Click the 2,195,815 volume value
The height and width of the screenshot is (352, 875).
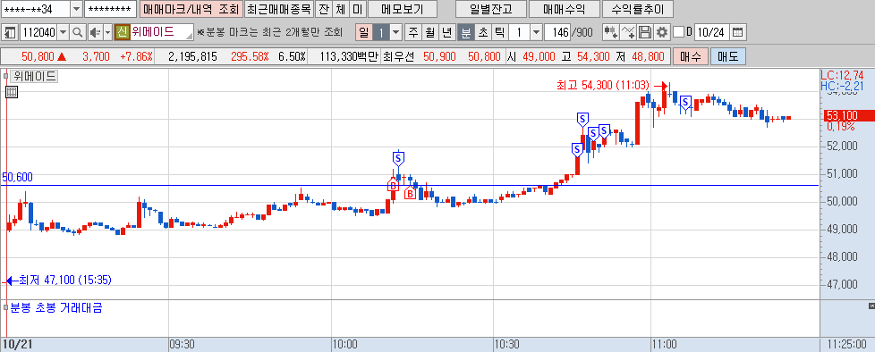(x=192, y=57)
